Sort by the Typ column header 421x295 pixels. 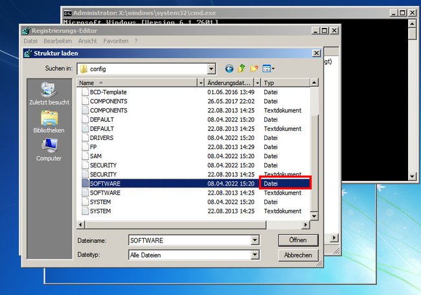286,83
